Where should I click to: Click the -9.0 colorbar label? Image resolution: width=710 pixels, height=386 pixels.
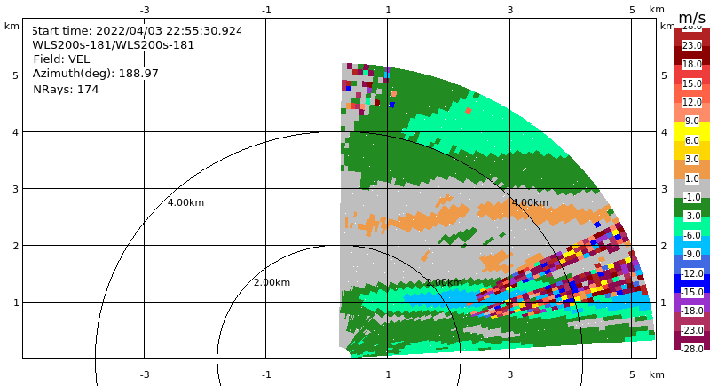tap(692, 255)
